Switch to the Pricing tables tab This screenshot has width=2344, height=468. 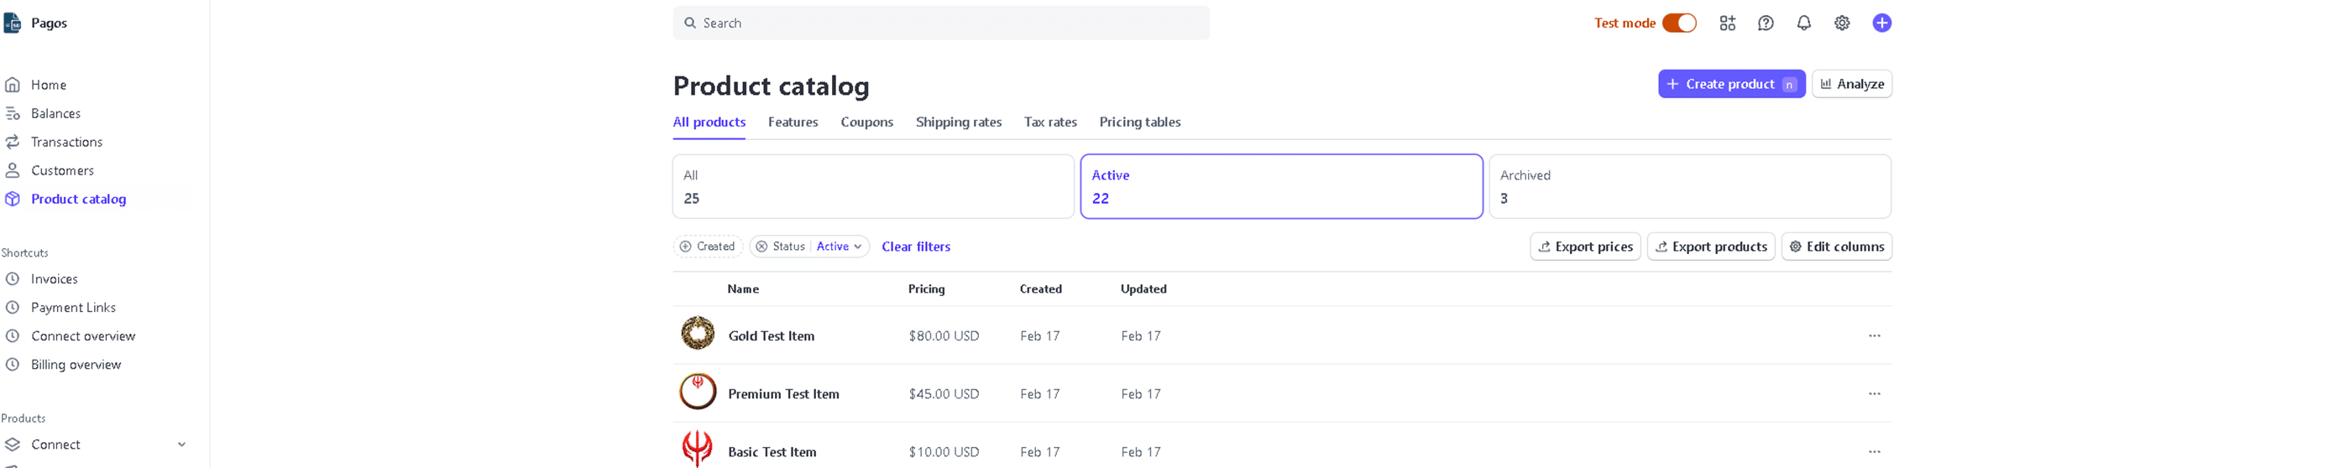(x=1138, y=122)
